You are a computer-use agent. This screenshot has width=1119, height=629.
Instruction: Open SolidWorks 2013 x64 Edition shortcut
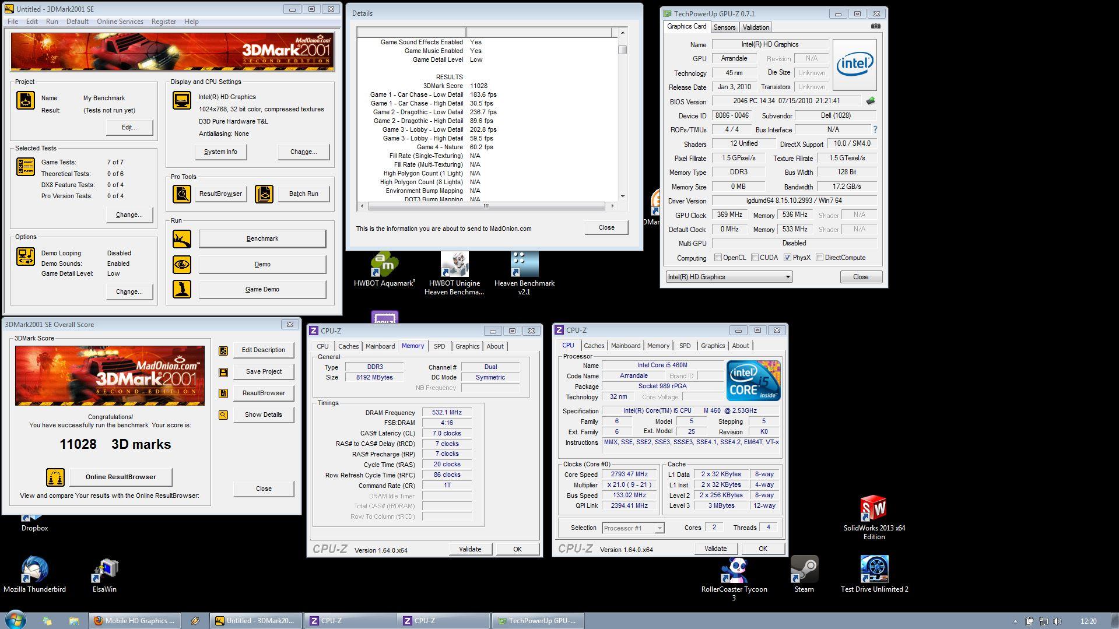pyautogui.click(x=874, y=518)
